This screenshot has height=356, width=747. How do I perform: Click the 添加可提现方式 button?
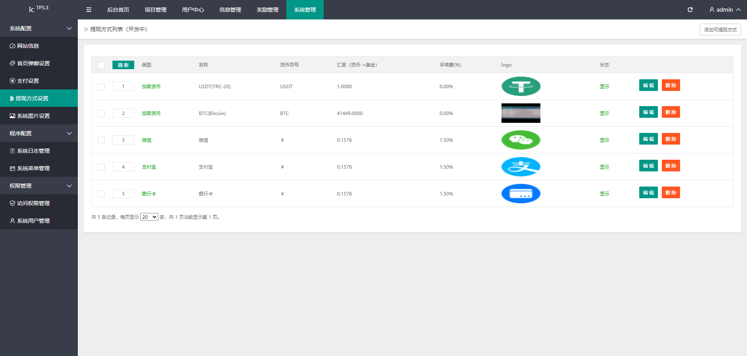tap(721, 30)
